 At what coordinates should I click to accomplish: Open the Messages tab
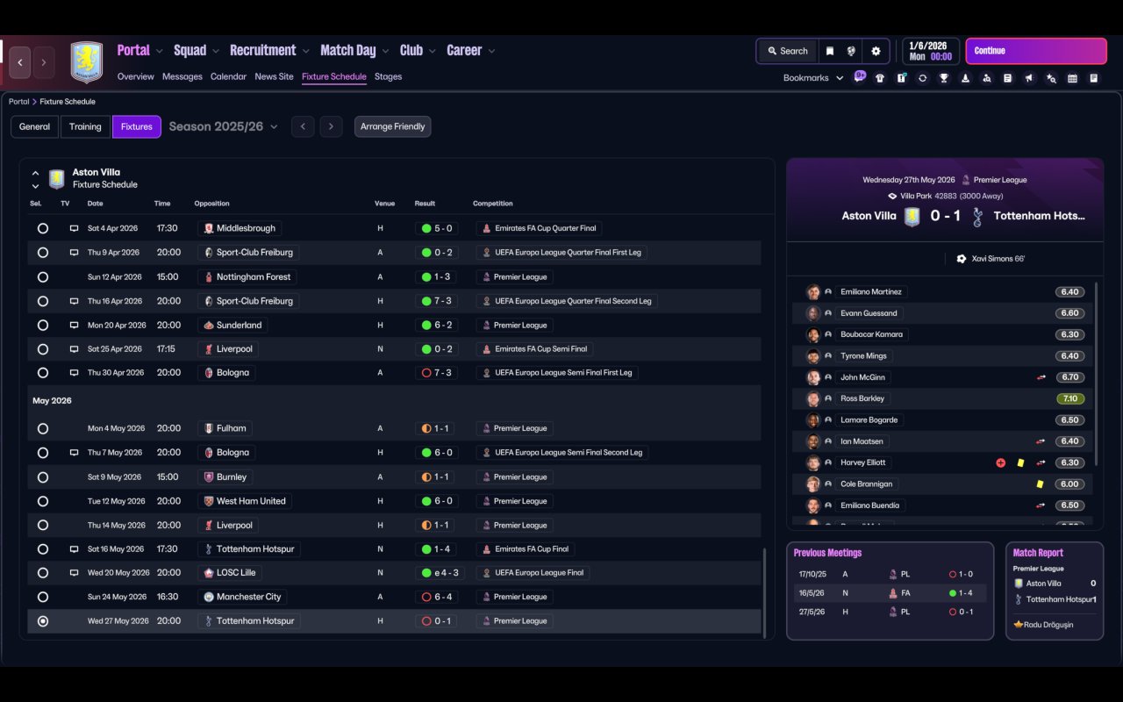182,76
